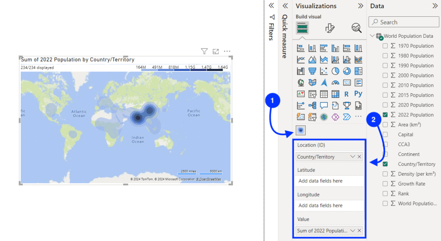Select the Gauge visual
This screenshot has height=241, width=441.
335,82
